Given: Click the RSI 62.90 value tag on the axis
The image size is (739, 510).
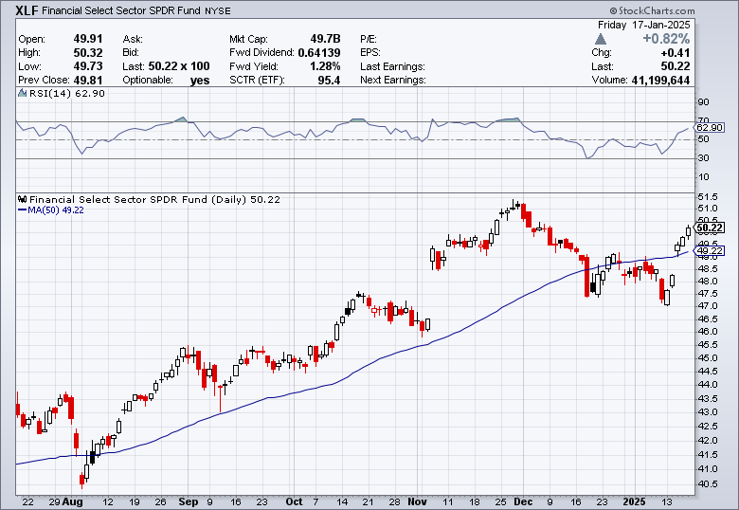Looking at the screenshot, I should coord(710,128).
